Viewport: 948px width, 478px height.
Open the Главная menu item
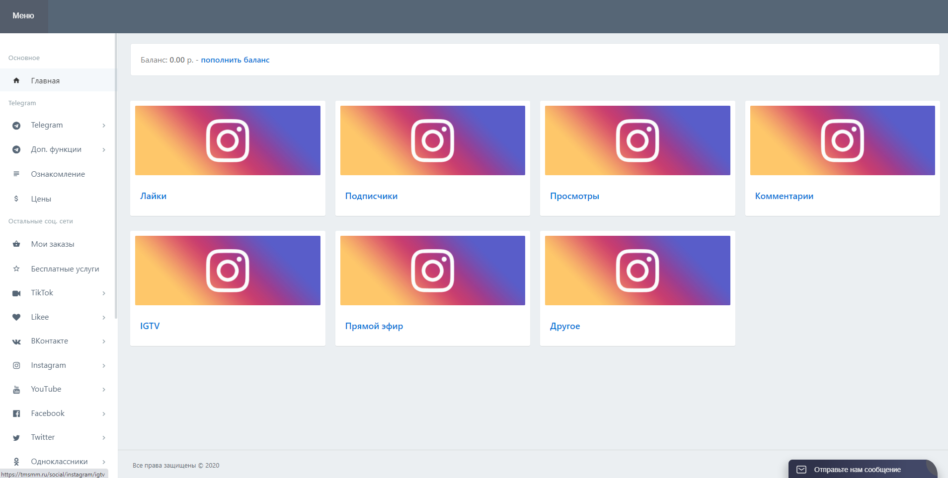pos(58,80)
